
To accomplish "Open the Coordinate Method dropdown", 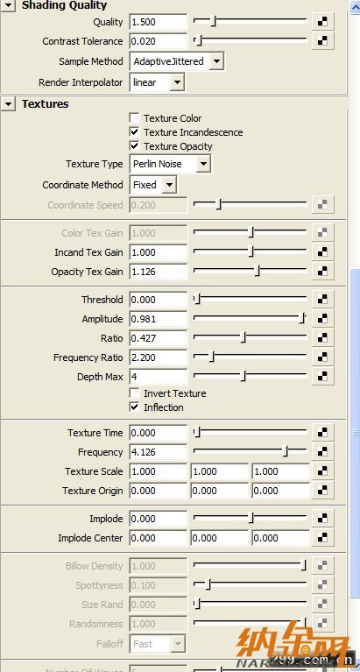I will [152, 185].
